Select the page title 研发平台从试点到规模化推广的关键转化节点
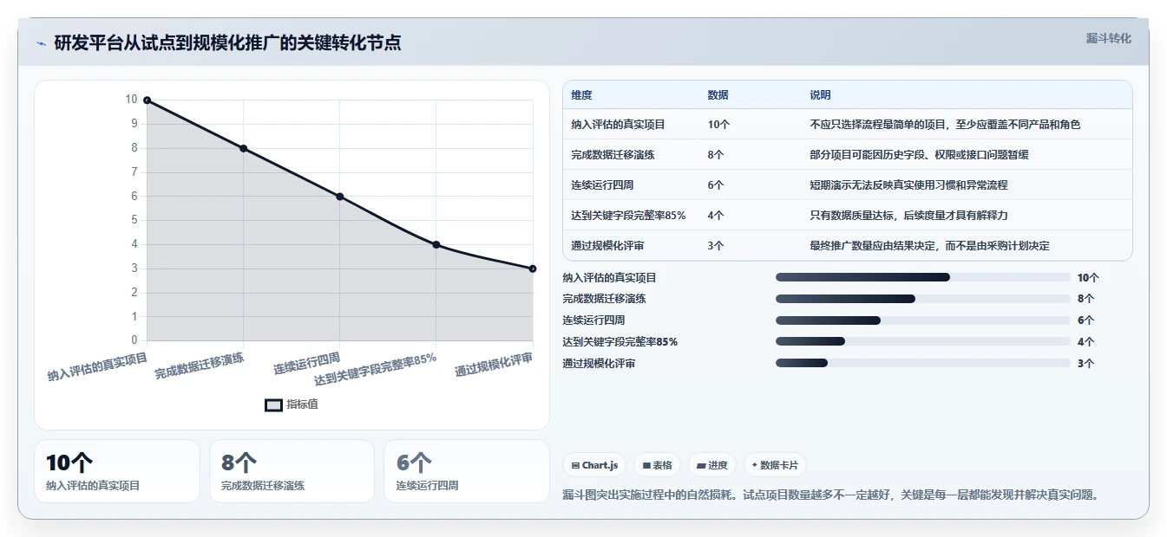Image resolution: width=1167 pixels, height=537 pixels. point(227,43)
